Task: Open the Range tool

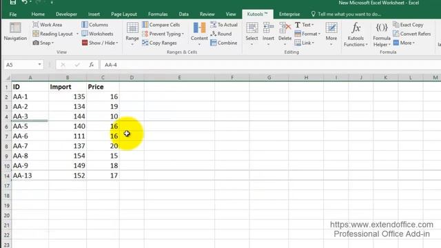Action: (x=132, y=34)
